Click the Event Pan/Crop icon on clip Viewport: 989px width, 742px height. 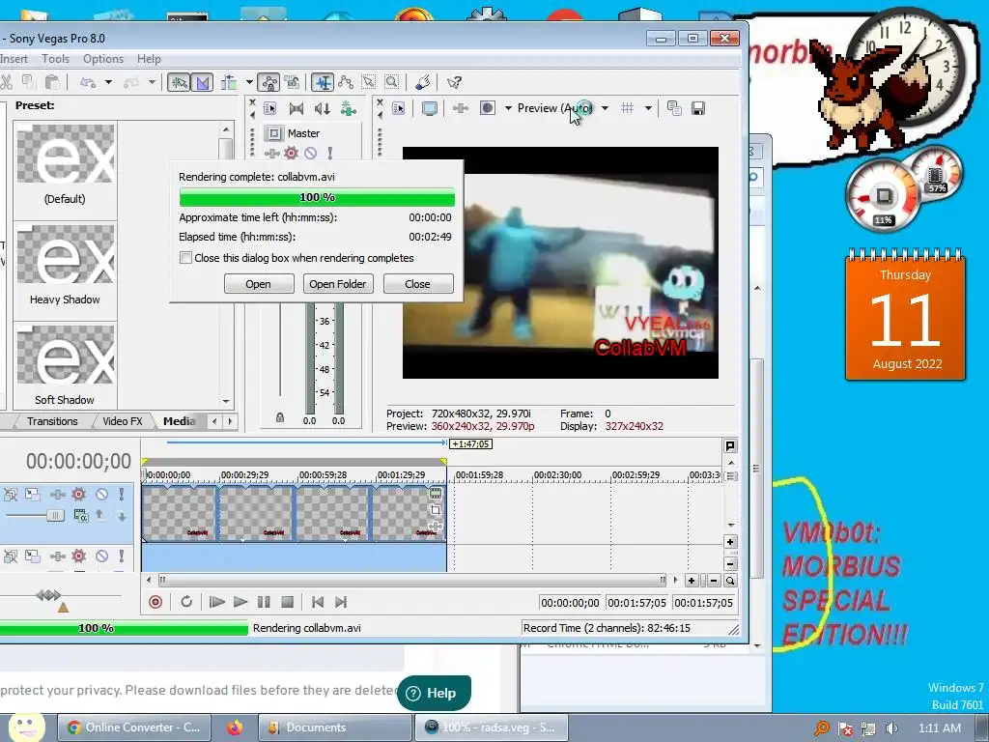436,510
